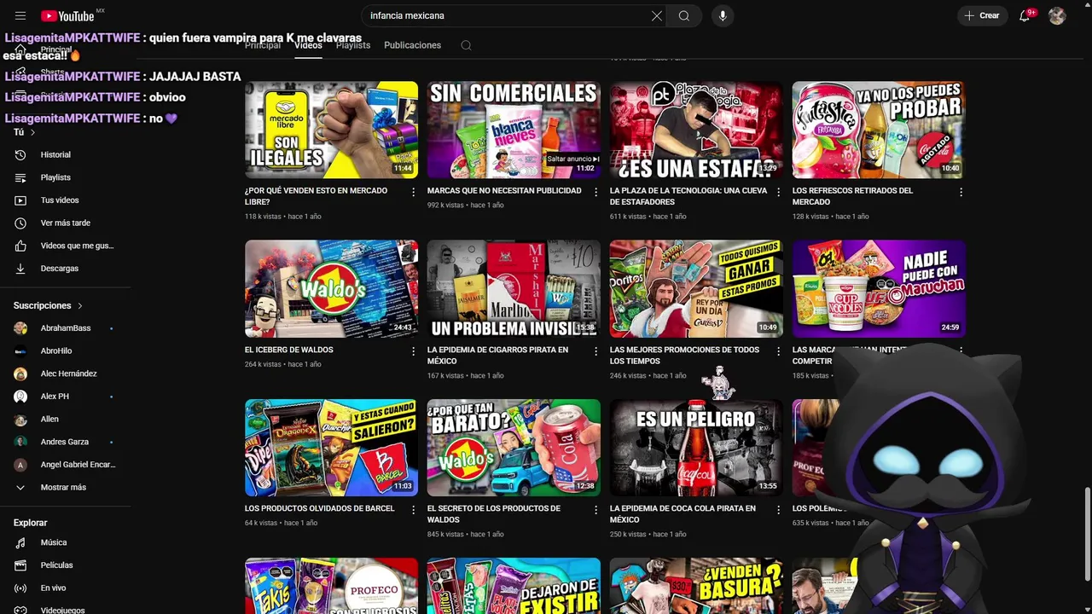The height and width of the screenshot is (614, 1092).
Task: Play PROFECO Takis video thumbnail
Action: point(331,586)
